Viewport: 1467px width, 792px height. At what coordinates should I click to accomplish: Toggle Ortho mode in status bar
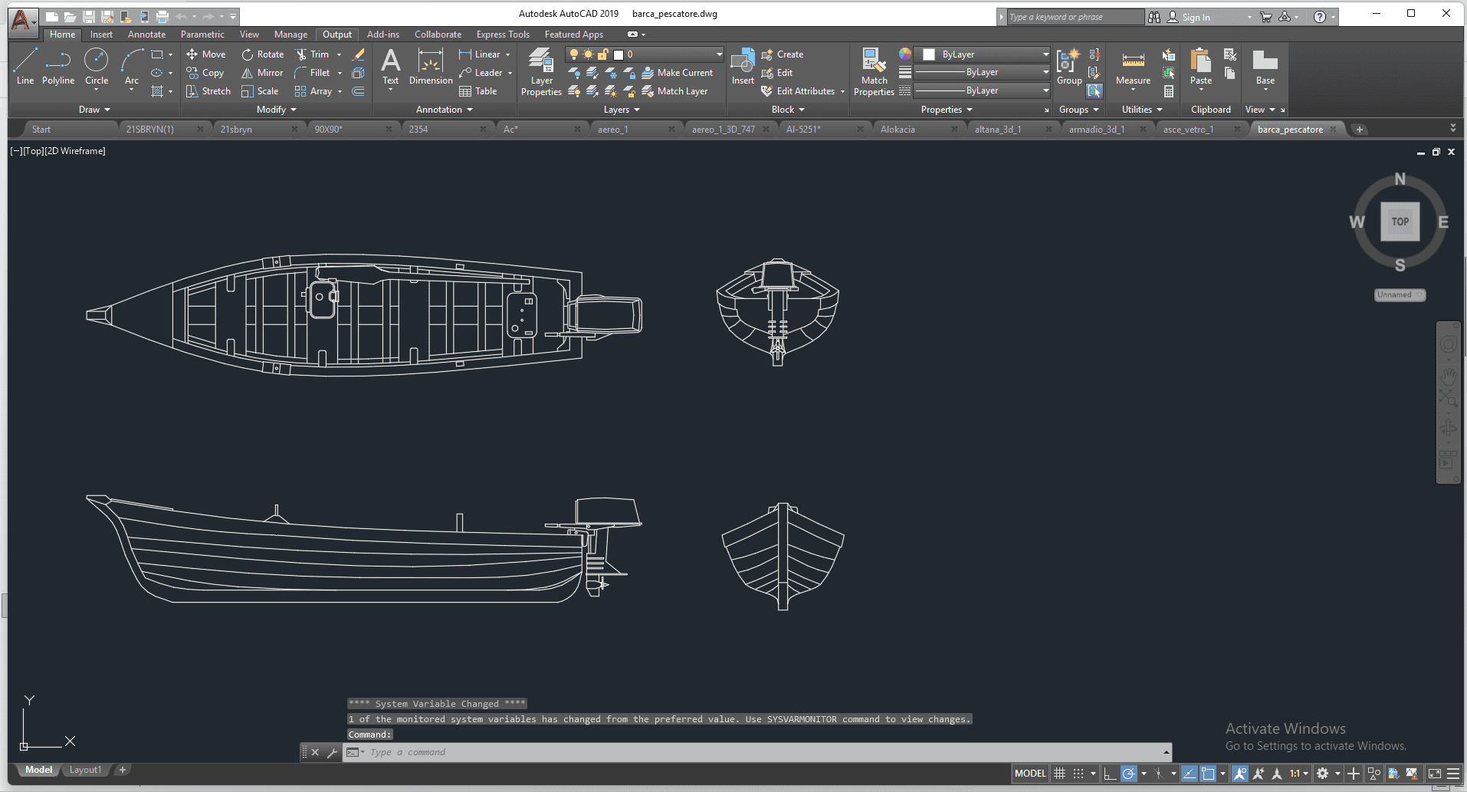[x=1110, y=774]
